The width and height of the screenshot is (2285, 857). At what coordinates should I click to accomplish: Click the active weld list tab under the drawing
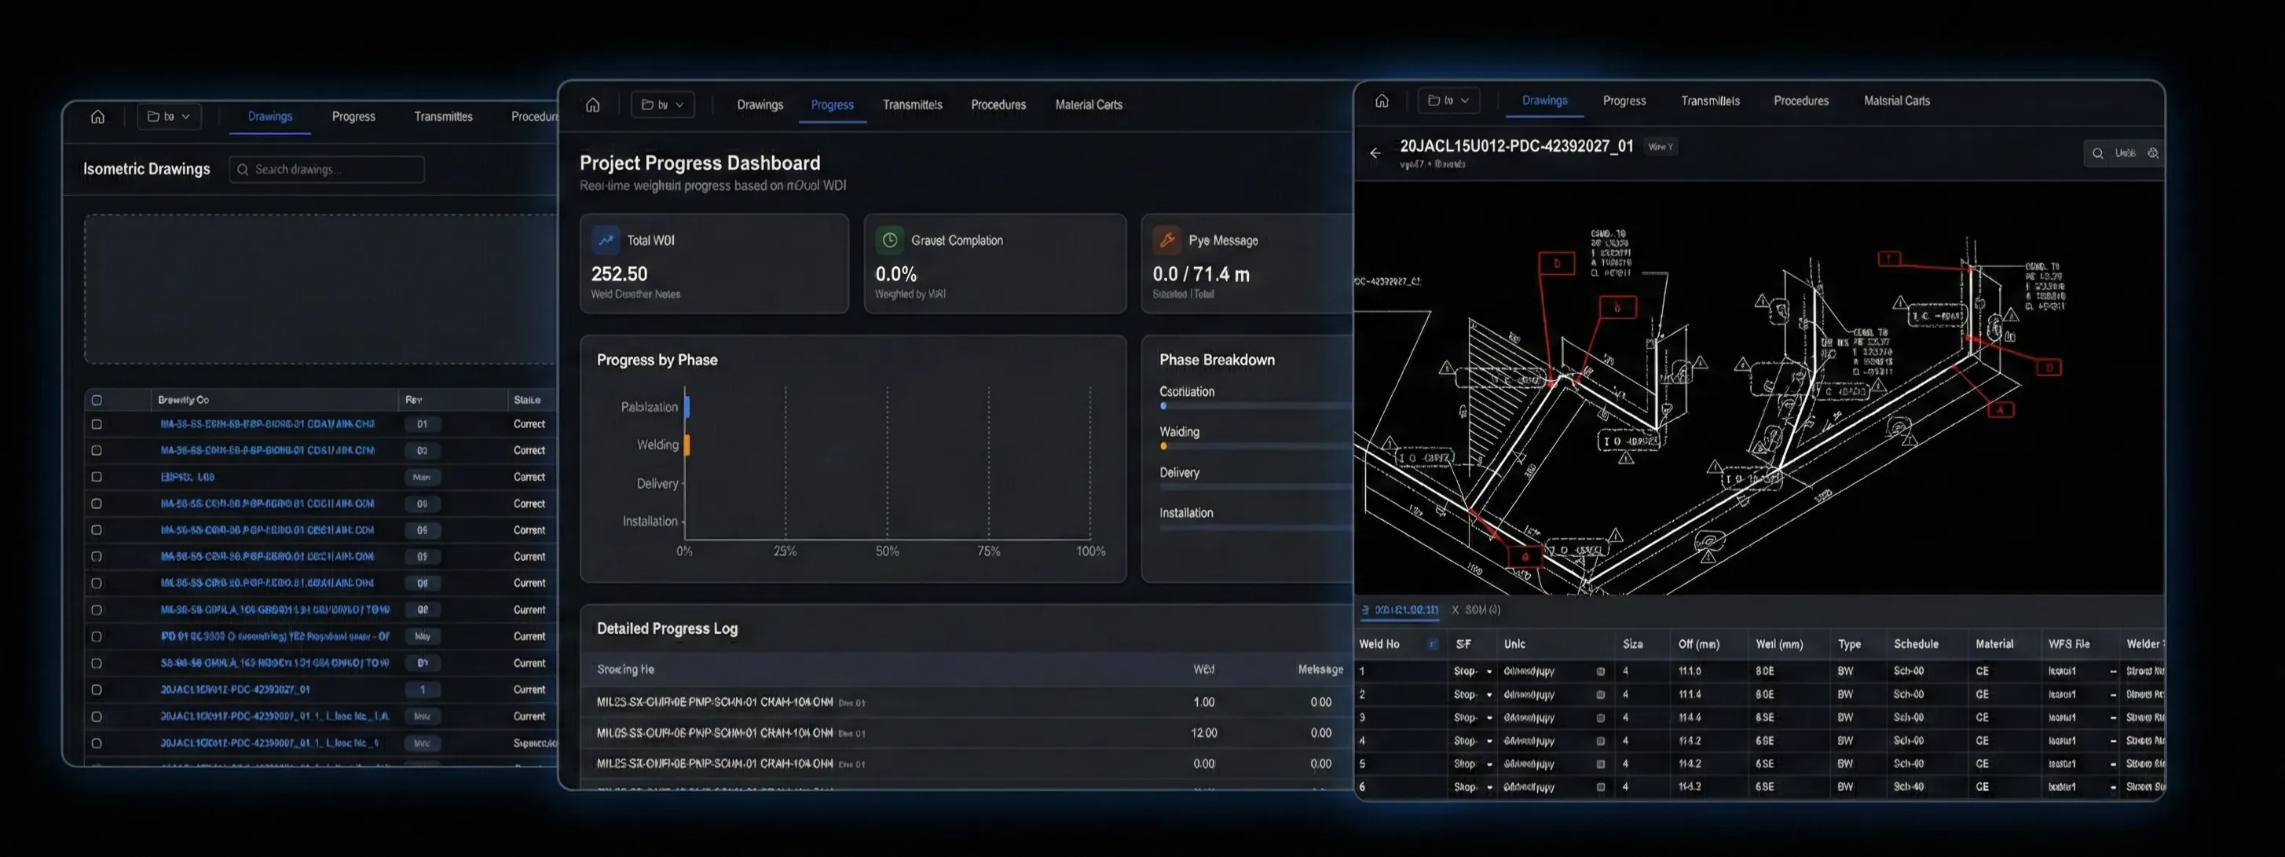tap(1401, 610)
